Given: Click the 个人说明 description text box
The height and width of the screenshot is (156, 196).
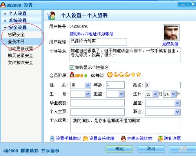Looking at the screenshot, I should pos(125,125).
